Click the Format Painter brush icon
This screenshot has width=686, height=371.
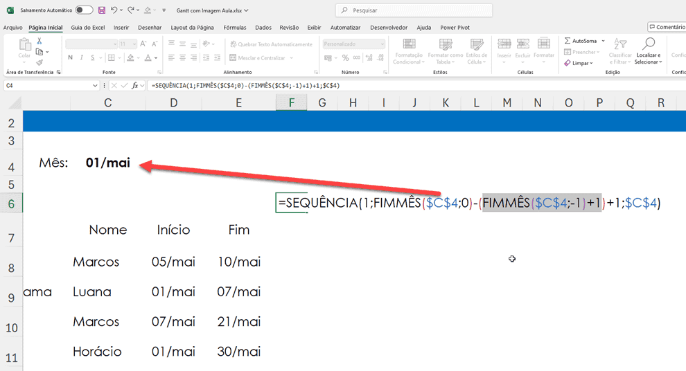39,62
